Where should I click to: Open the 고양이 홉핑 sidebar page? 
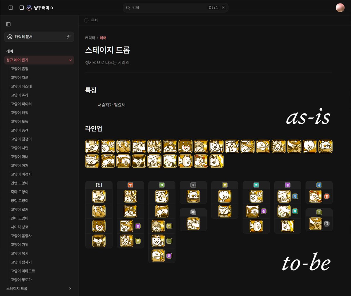pyautogui.click(x=20, y=69)
